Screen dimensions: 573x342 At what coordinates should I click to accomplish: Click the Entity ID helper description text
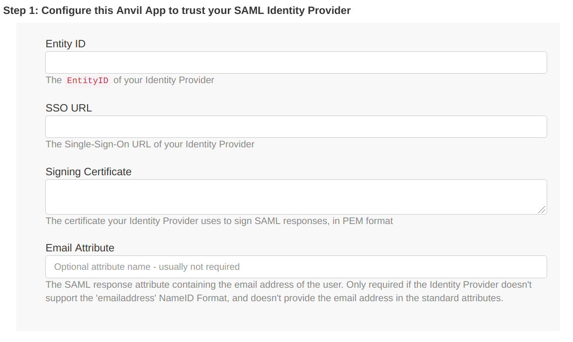tap(129, 80)
